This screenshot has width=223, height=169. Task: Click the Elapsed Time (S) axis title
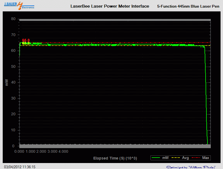(x=115, y=158)
